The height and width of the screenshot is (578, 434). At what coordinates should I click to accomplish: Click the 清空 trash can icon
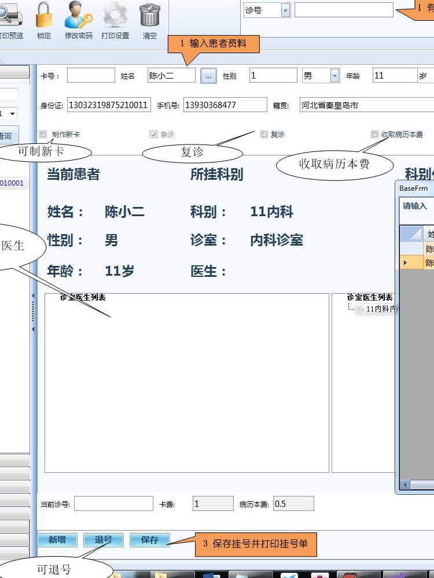click(149, 20)
